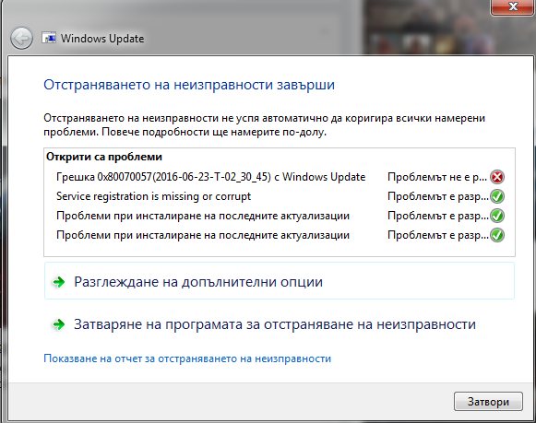Select the first Проблеми при инсталиране entry
This screenshot has height=423, width=536.
click(x=203, y=216)
